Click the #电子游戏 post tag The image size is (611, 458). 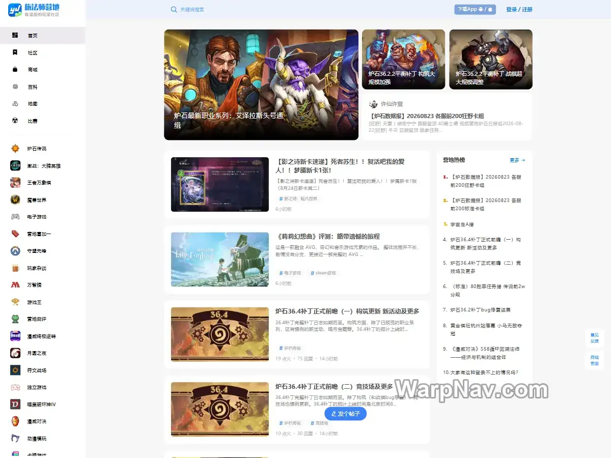tap(290, 273)
